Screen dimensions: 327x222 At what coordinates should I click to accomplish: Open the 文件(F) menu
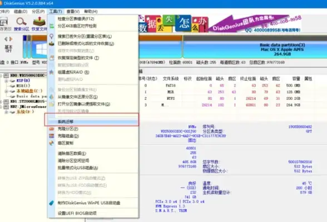[x=4, y=12]
